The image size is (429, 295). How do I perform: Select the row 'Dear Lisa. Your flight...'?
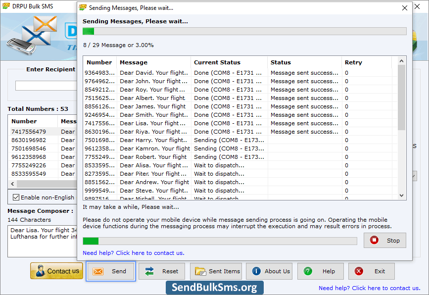(240, 123)
